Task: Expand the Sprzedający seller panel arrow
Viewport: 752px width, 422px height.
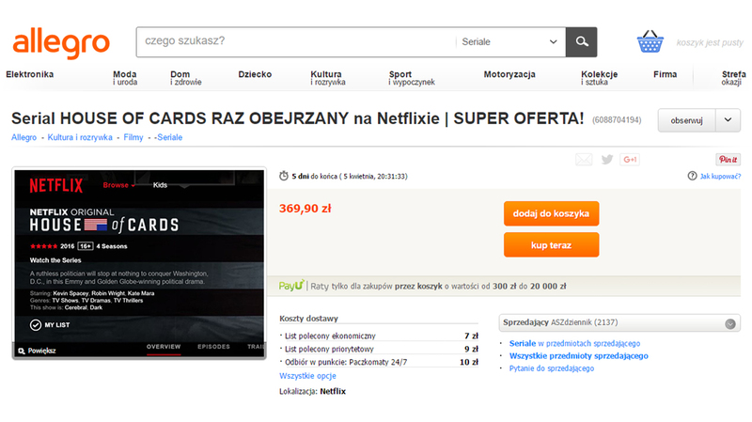Action: pos(730,323)
